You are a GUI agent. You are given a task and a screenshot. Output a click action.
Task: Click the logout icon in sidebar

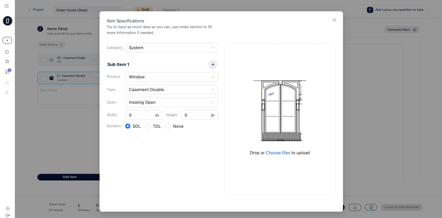point(8,215)
